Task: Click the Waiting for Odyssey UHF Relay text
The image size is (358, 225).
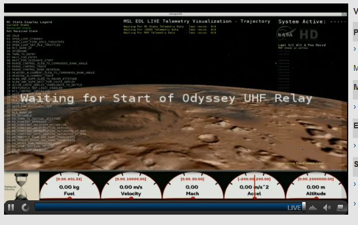Action: tap(166, 98)
